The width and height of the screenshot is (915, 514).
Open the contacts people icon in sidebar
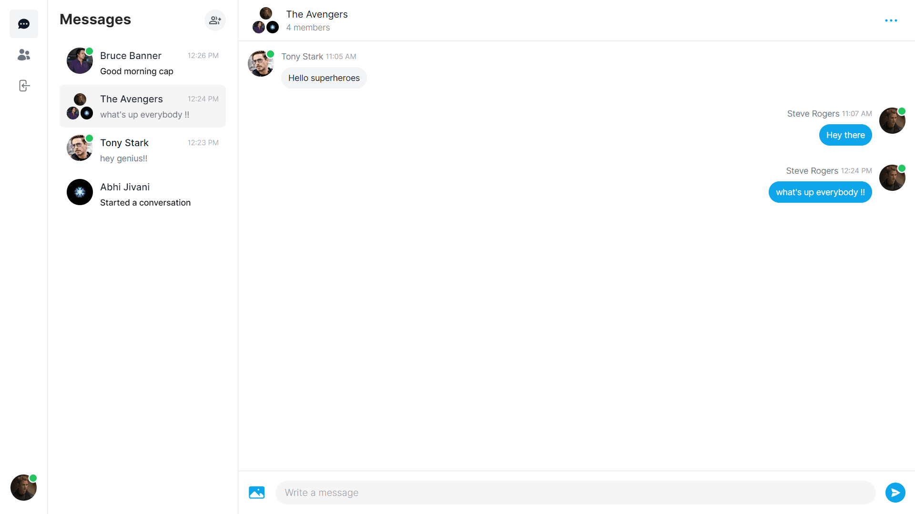point(24,55)
